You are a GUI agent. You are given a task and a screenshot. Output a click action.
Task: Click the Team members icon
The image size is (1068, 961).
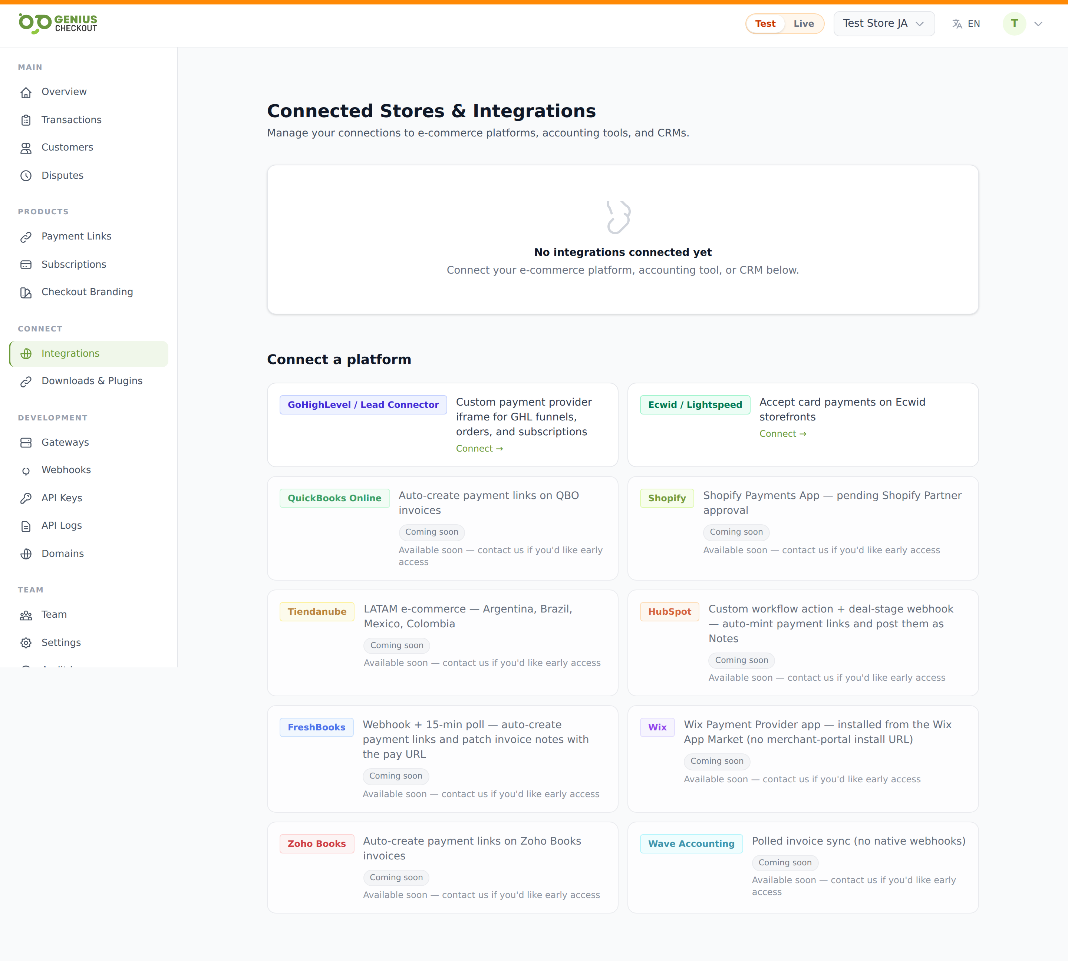coord(26,615)
